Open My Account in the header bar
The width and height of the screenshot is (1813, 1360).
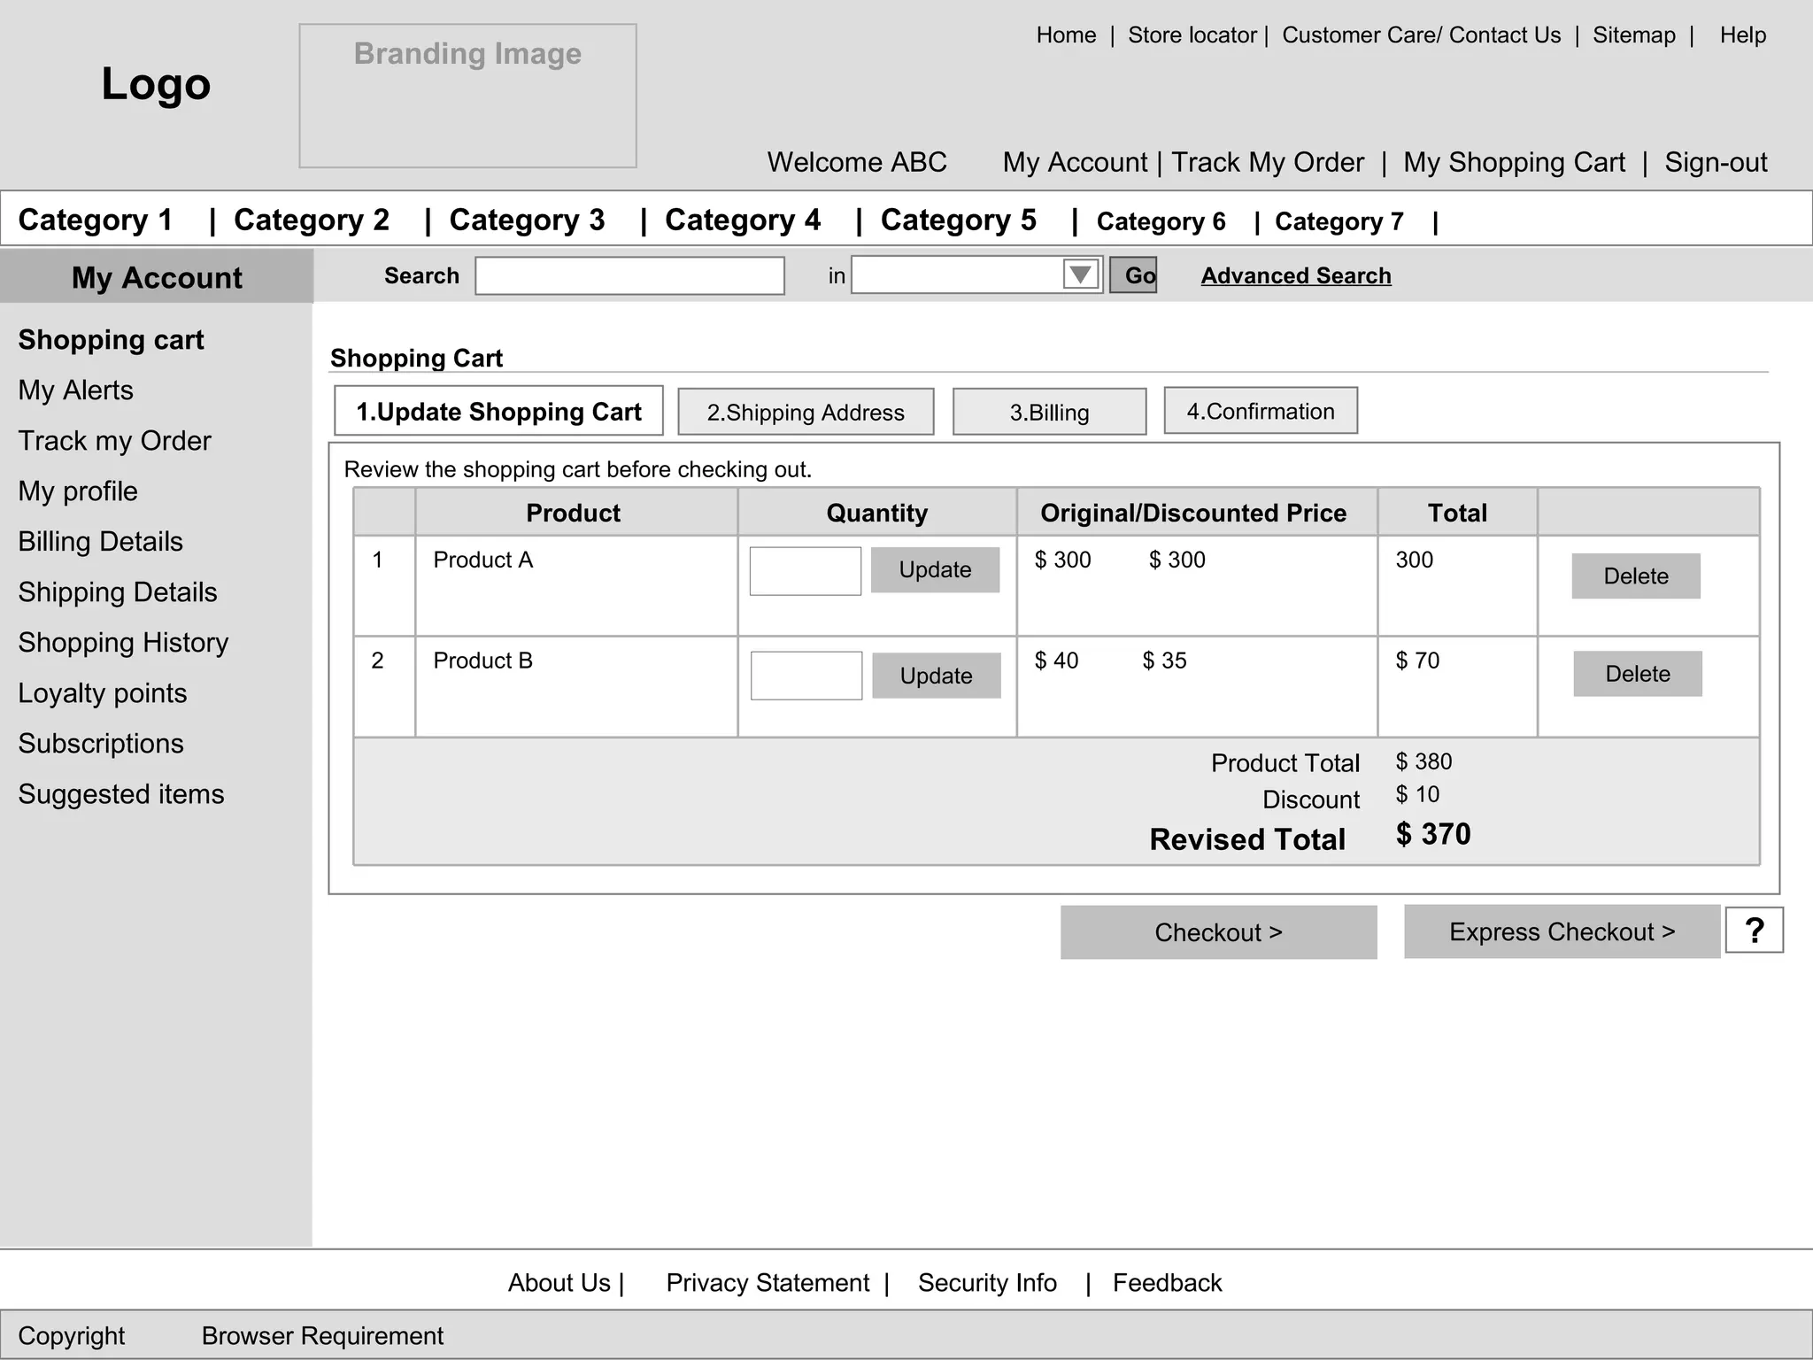click(1075, 162)
